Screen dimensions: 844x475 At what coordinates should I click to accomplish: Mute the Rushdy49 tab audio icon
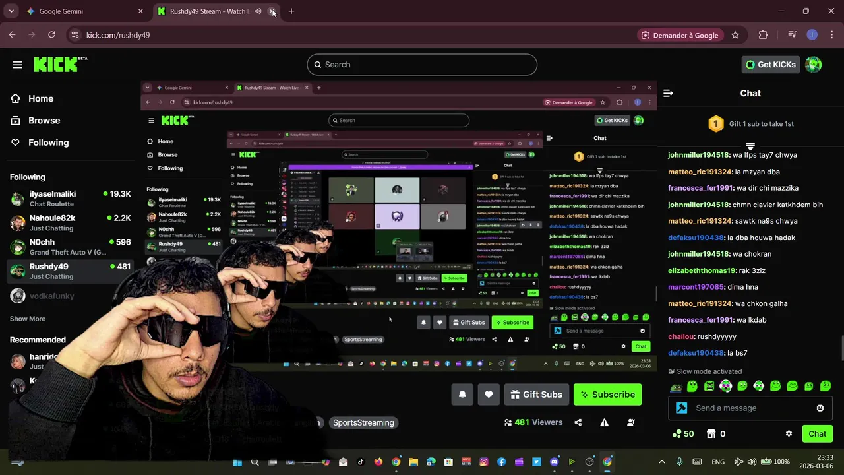coord(258,11)
